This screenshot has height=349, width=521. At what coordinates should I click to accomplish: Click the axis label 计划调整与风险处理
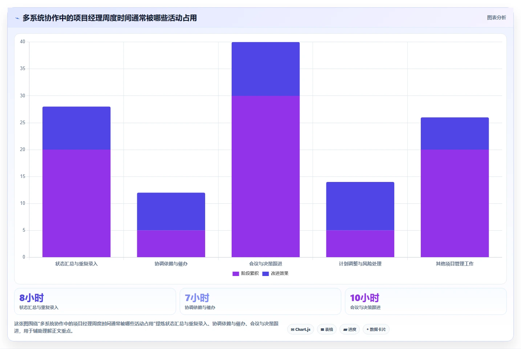click(360, 264)
